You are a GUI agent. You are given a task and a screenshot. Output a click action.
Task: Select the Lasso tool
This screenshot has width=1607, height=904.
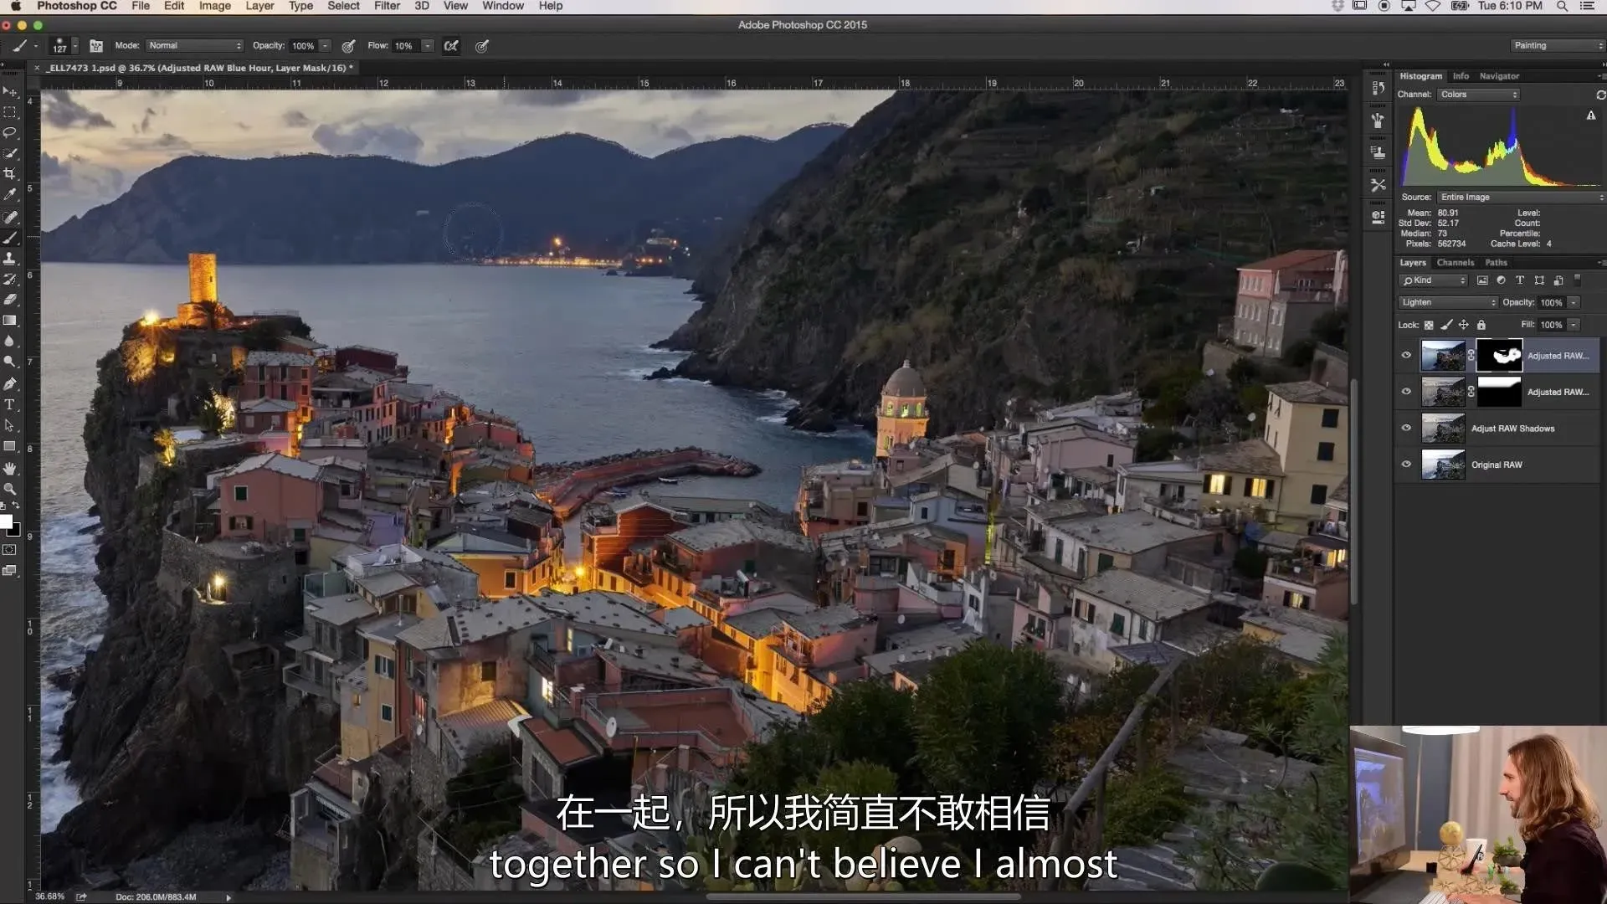tap(10, 133)
